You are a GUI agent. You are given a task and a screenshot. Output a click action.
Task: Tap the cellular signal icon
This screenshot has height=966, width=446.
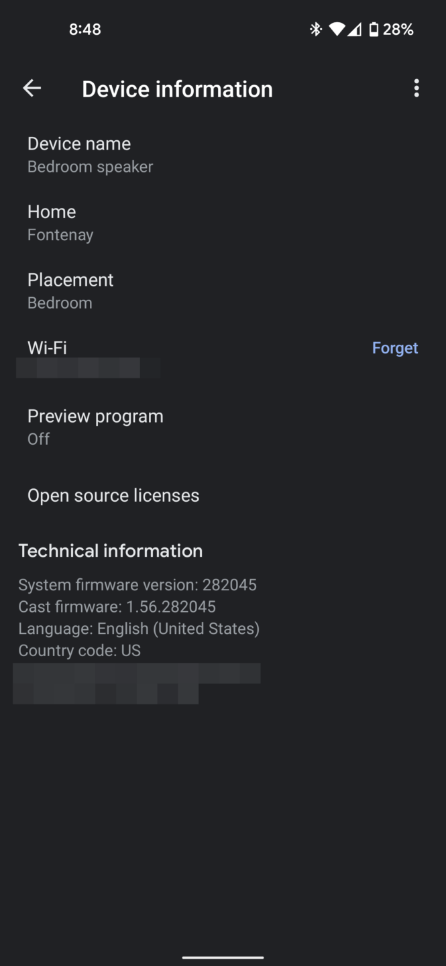[353, 29]
